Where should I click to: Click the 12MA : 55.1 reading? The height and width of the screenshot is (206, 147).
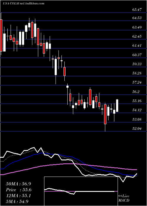[x=18, y=196]
